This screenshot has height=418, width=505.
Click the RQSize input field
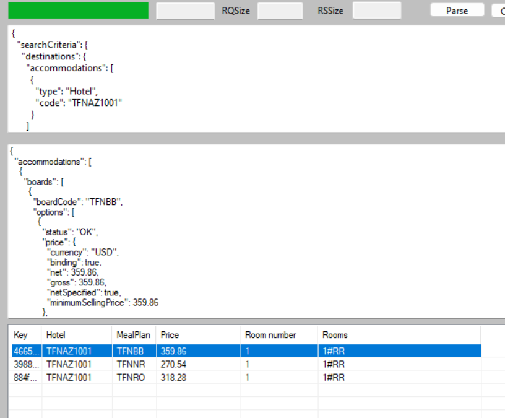(280, 11)
